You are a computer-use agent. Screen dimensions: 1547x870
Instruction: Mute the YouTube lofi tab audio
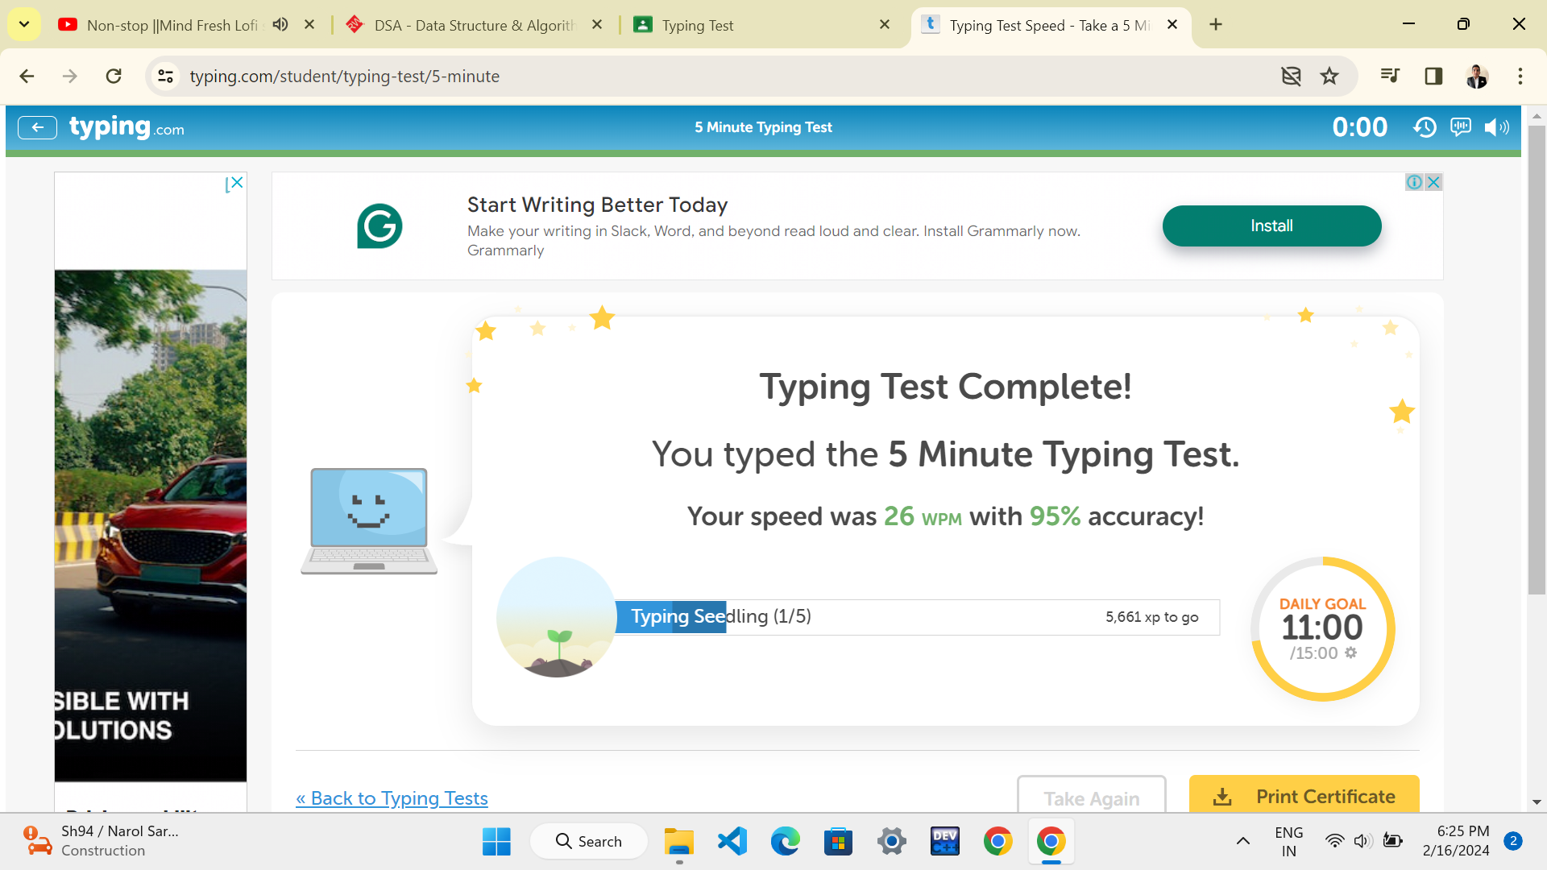(280, 25)
